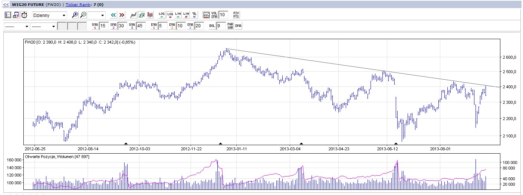Screen dimensions: 523x195
Task: Click the second empty indicator parameter box
Action: pyautogui.click(x=72, y=26)
